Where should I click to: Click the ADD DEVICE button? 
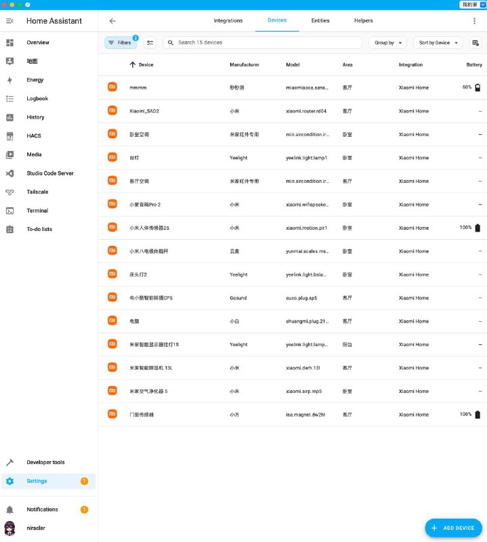(x=453, y=528)
